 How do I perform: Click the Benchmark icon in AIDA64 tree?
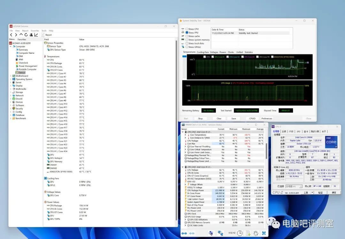(14, 118)
